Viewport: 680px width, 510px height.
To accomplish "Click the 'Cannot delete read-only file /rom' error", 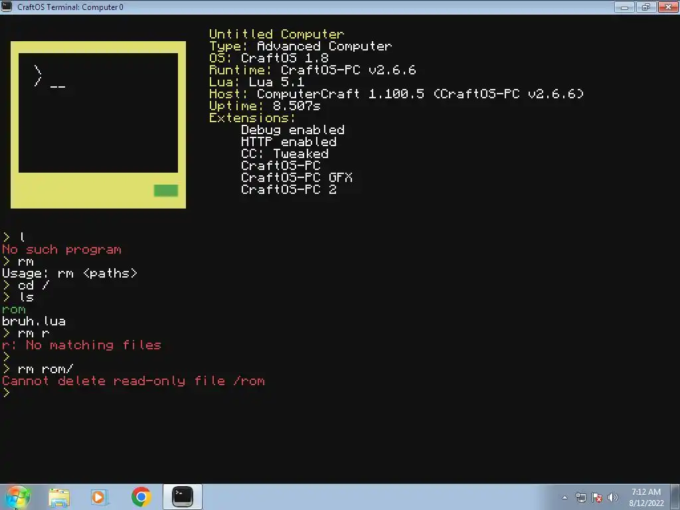I will point(133,381).
